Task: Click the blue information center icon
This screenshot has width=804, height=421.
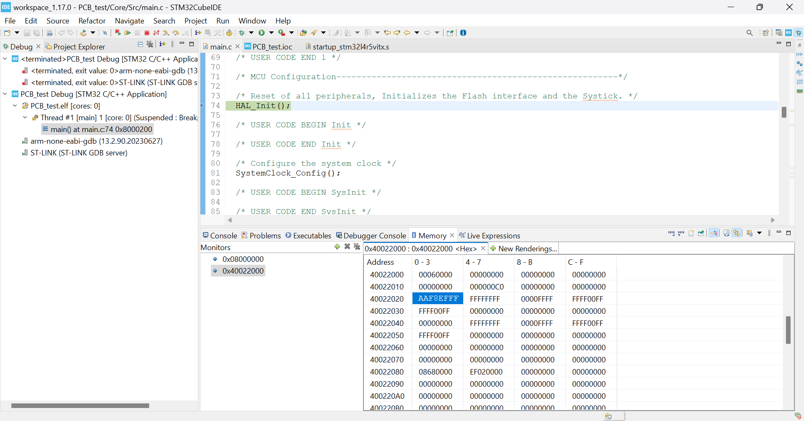Action: (463, 33)
